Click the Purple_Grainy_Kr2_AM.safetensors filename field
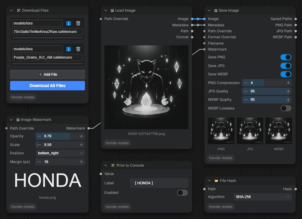The width and height of the screenshot is (302, 219). [x=47, y=57]
